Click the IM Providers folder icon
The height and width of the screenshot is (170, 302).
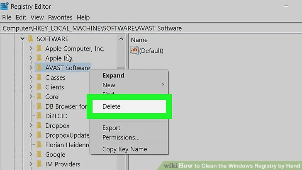(x=39, y=164)
